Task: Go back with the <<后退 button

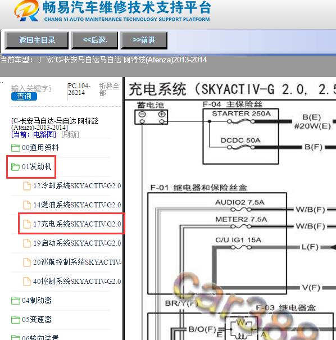Action: [95, 40]
